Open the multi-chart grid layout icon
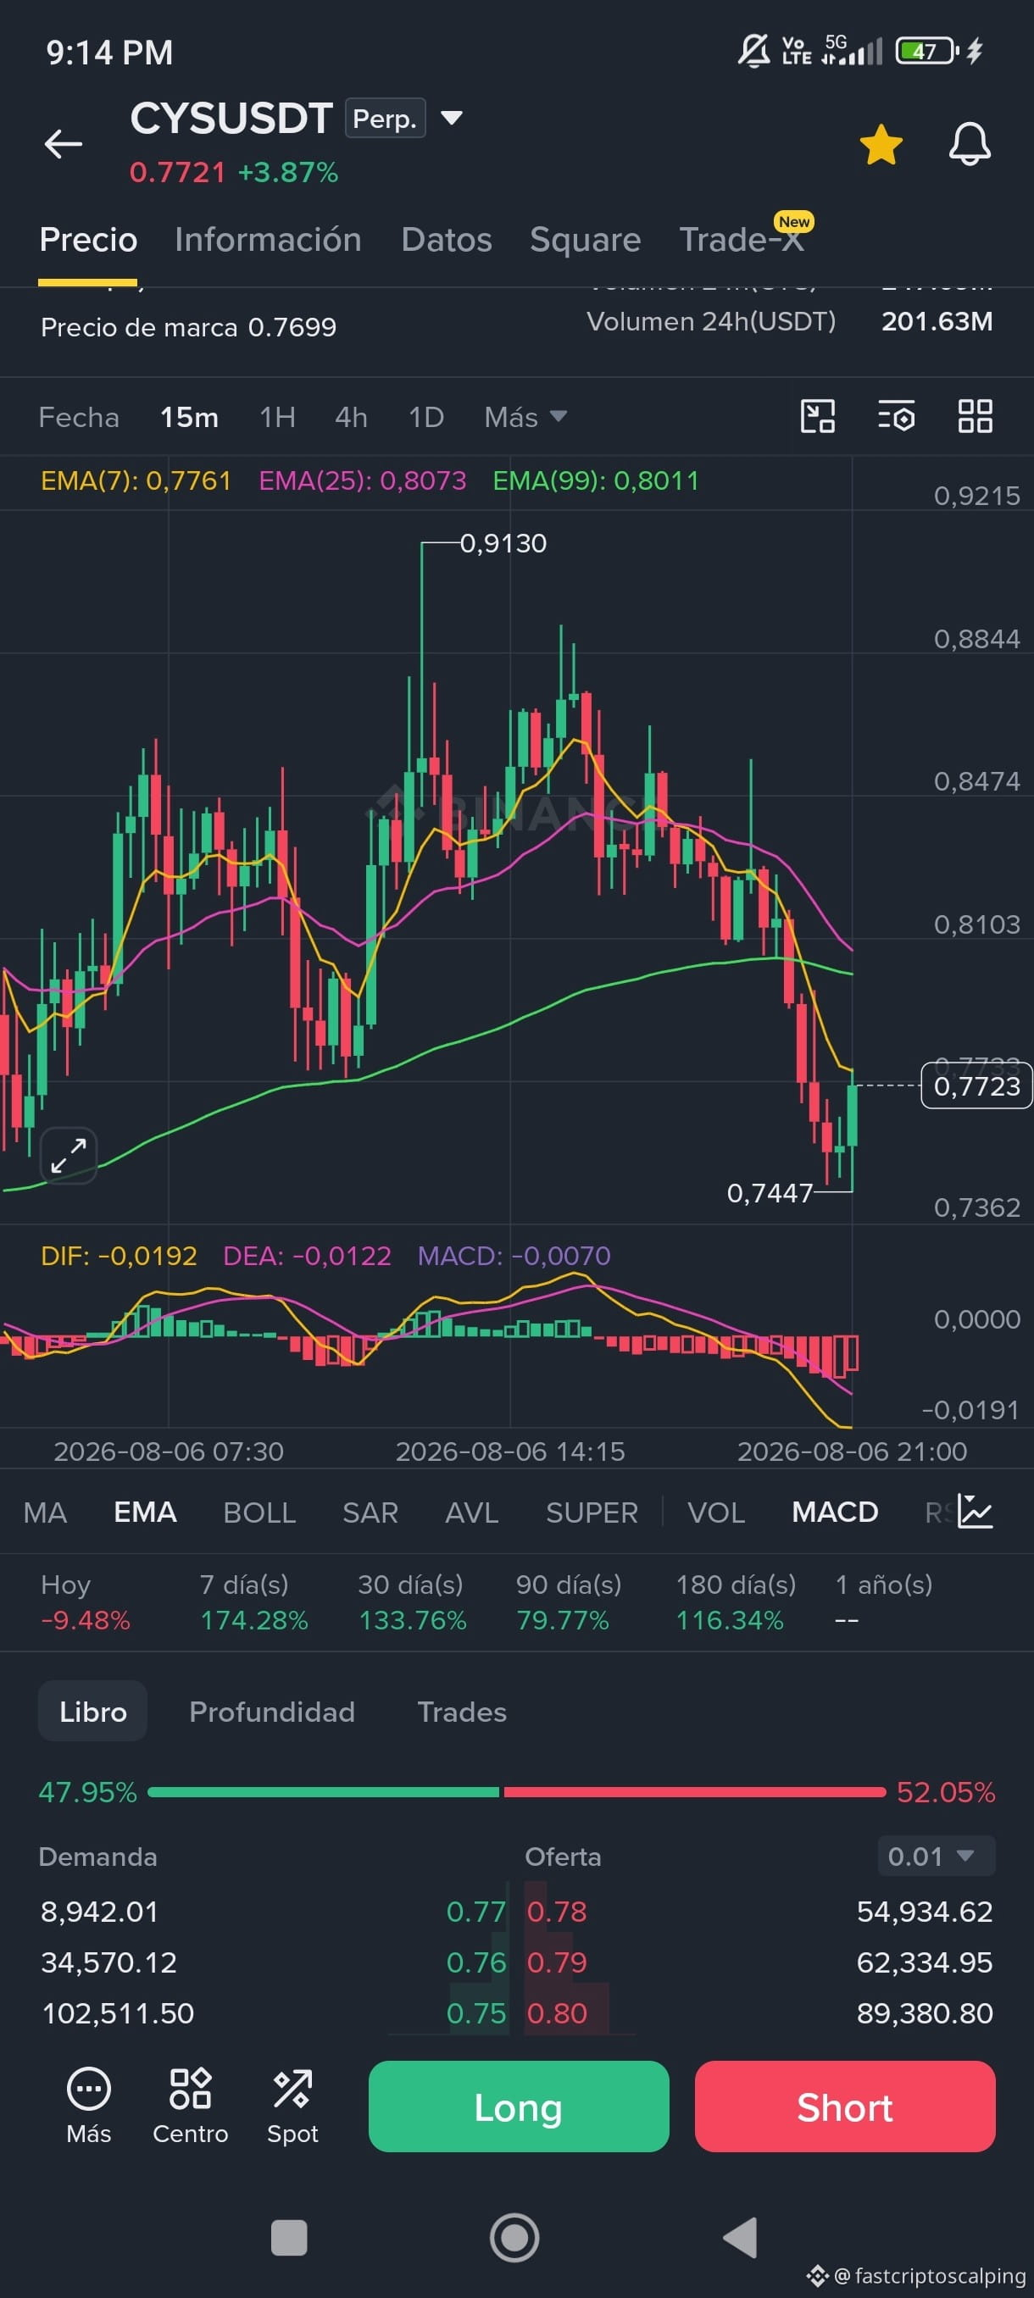The width and height of the screenshot is (1034, 2298). tap(976, 416)
